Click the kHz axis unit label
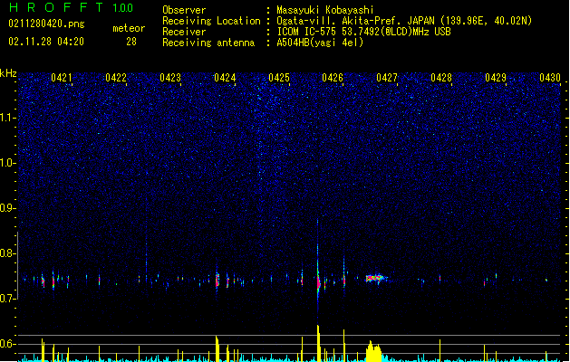Viewport: 570px width, 362px height. tap(8, 73)
